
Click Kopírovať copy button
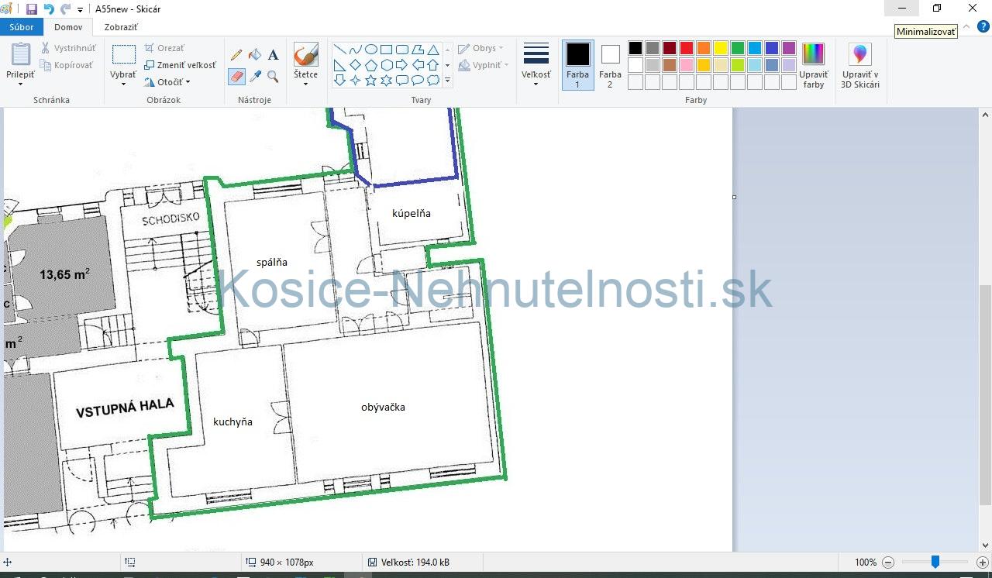tap(67, 65)
